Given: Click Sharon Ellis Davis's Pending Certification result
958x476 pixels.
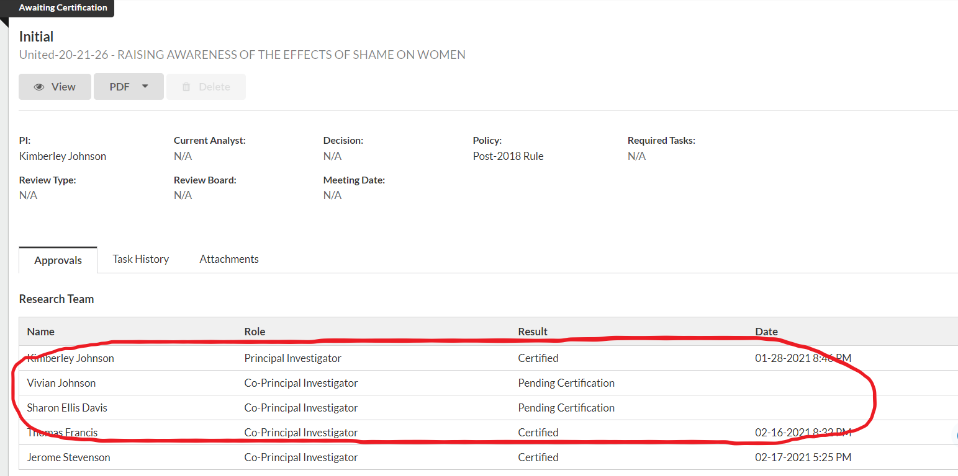Looking at the screenshot, I should [566, 408].
